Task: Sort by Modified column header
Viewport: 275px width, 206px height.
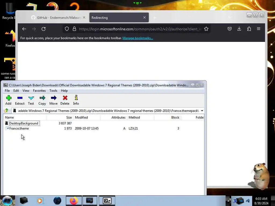Action: coord(87,117)
